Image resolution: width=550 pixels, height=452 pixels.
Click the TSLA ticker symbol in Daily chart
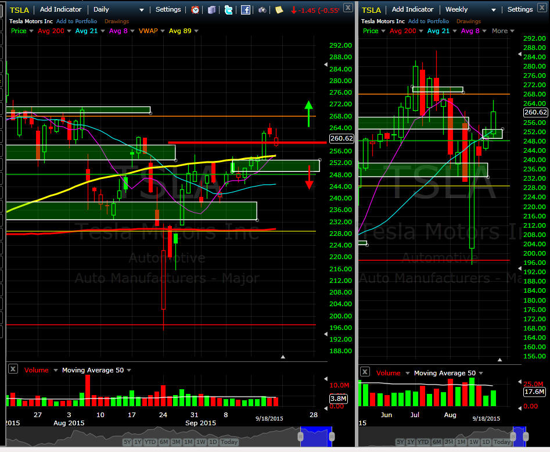(x=19, y=10)
